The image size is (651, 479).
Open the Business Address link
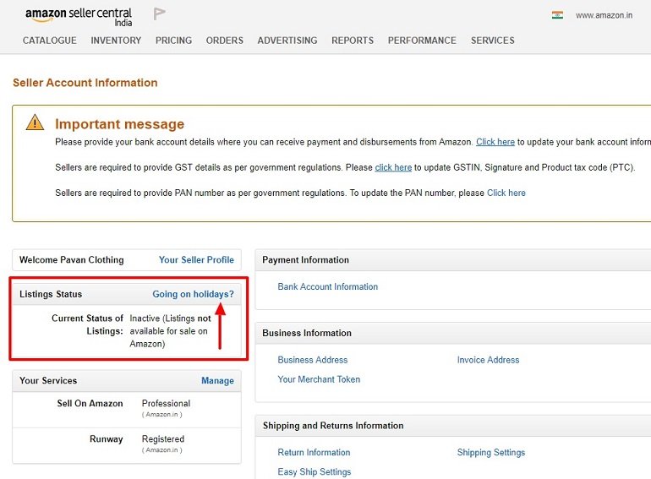(313, 360)
